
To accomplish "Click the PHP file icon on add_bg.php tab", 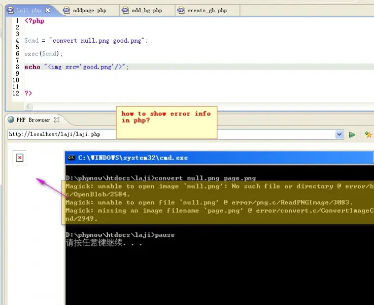I will [x=125, y=10].
